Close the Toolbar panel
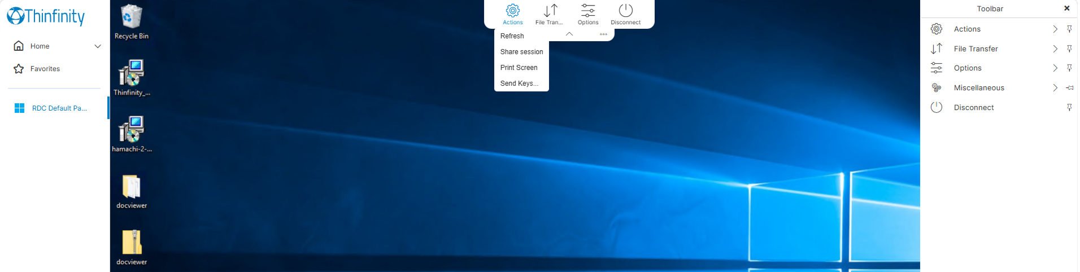1080x272 pixels. click(1066, 8)
